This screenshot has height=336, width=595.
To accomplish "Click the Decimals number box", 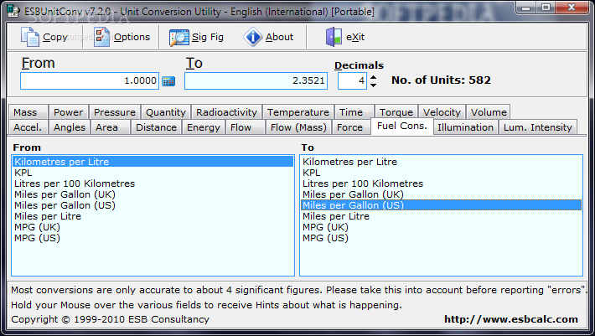I will tap(352, 80).
